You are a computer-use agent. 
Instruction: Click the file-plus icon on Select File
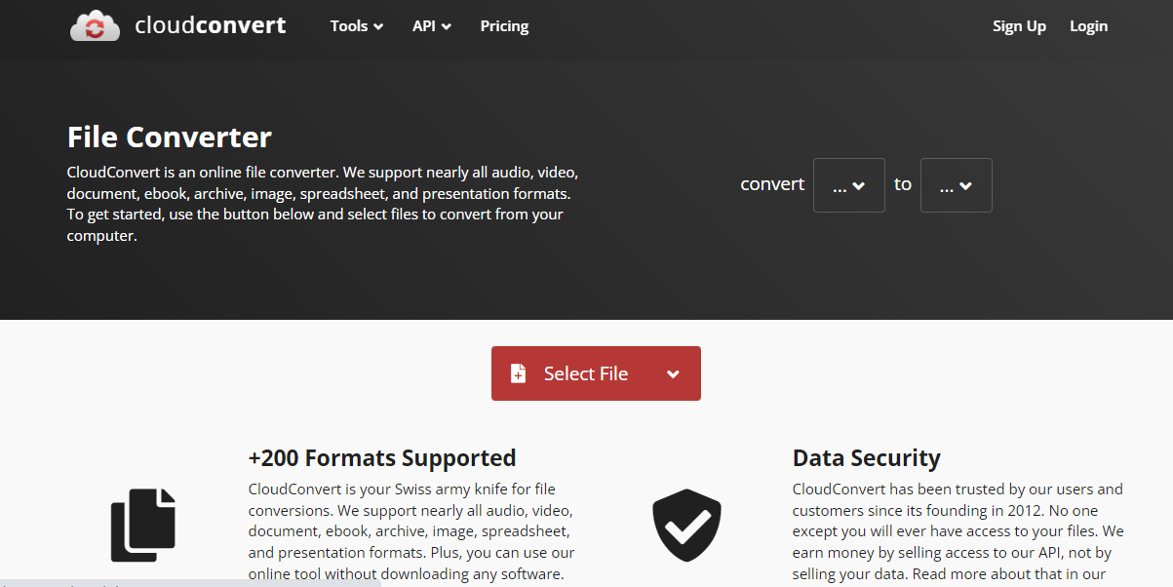pyautogui.click(x=519, y=373)
